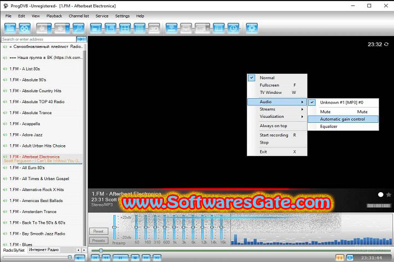Click the magnifier search toolbar icon

point(78,28)
